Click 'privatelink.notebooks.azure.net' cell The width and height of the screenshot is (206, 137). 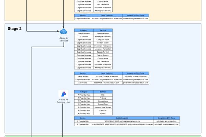click(x=167, y=124)
